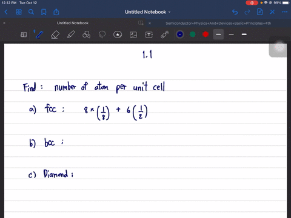This screenshot has height=218, width=291.
Task: Open the thumbnail grid view
Action: [19, 12]
